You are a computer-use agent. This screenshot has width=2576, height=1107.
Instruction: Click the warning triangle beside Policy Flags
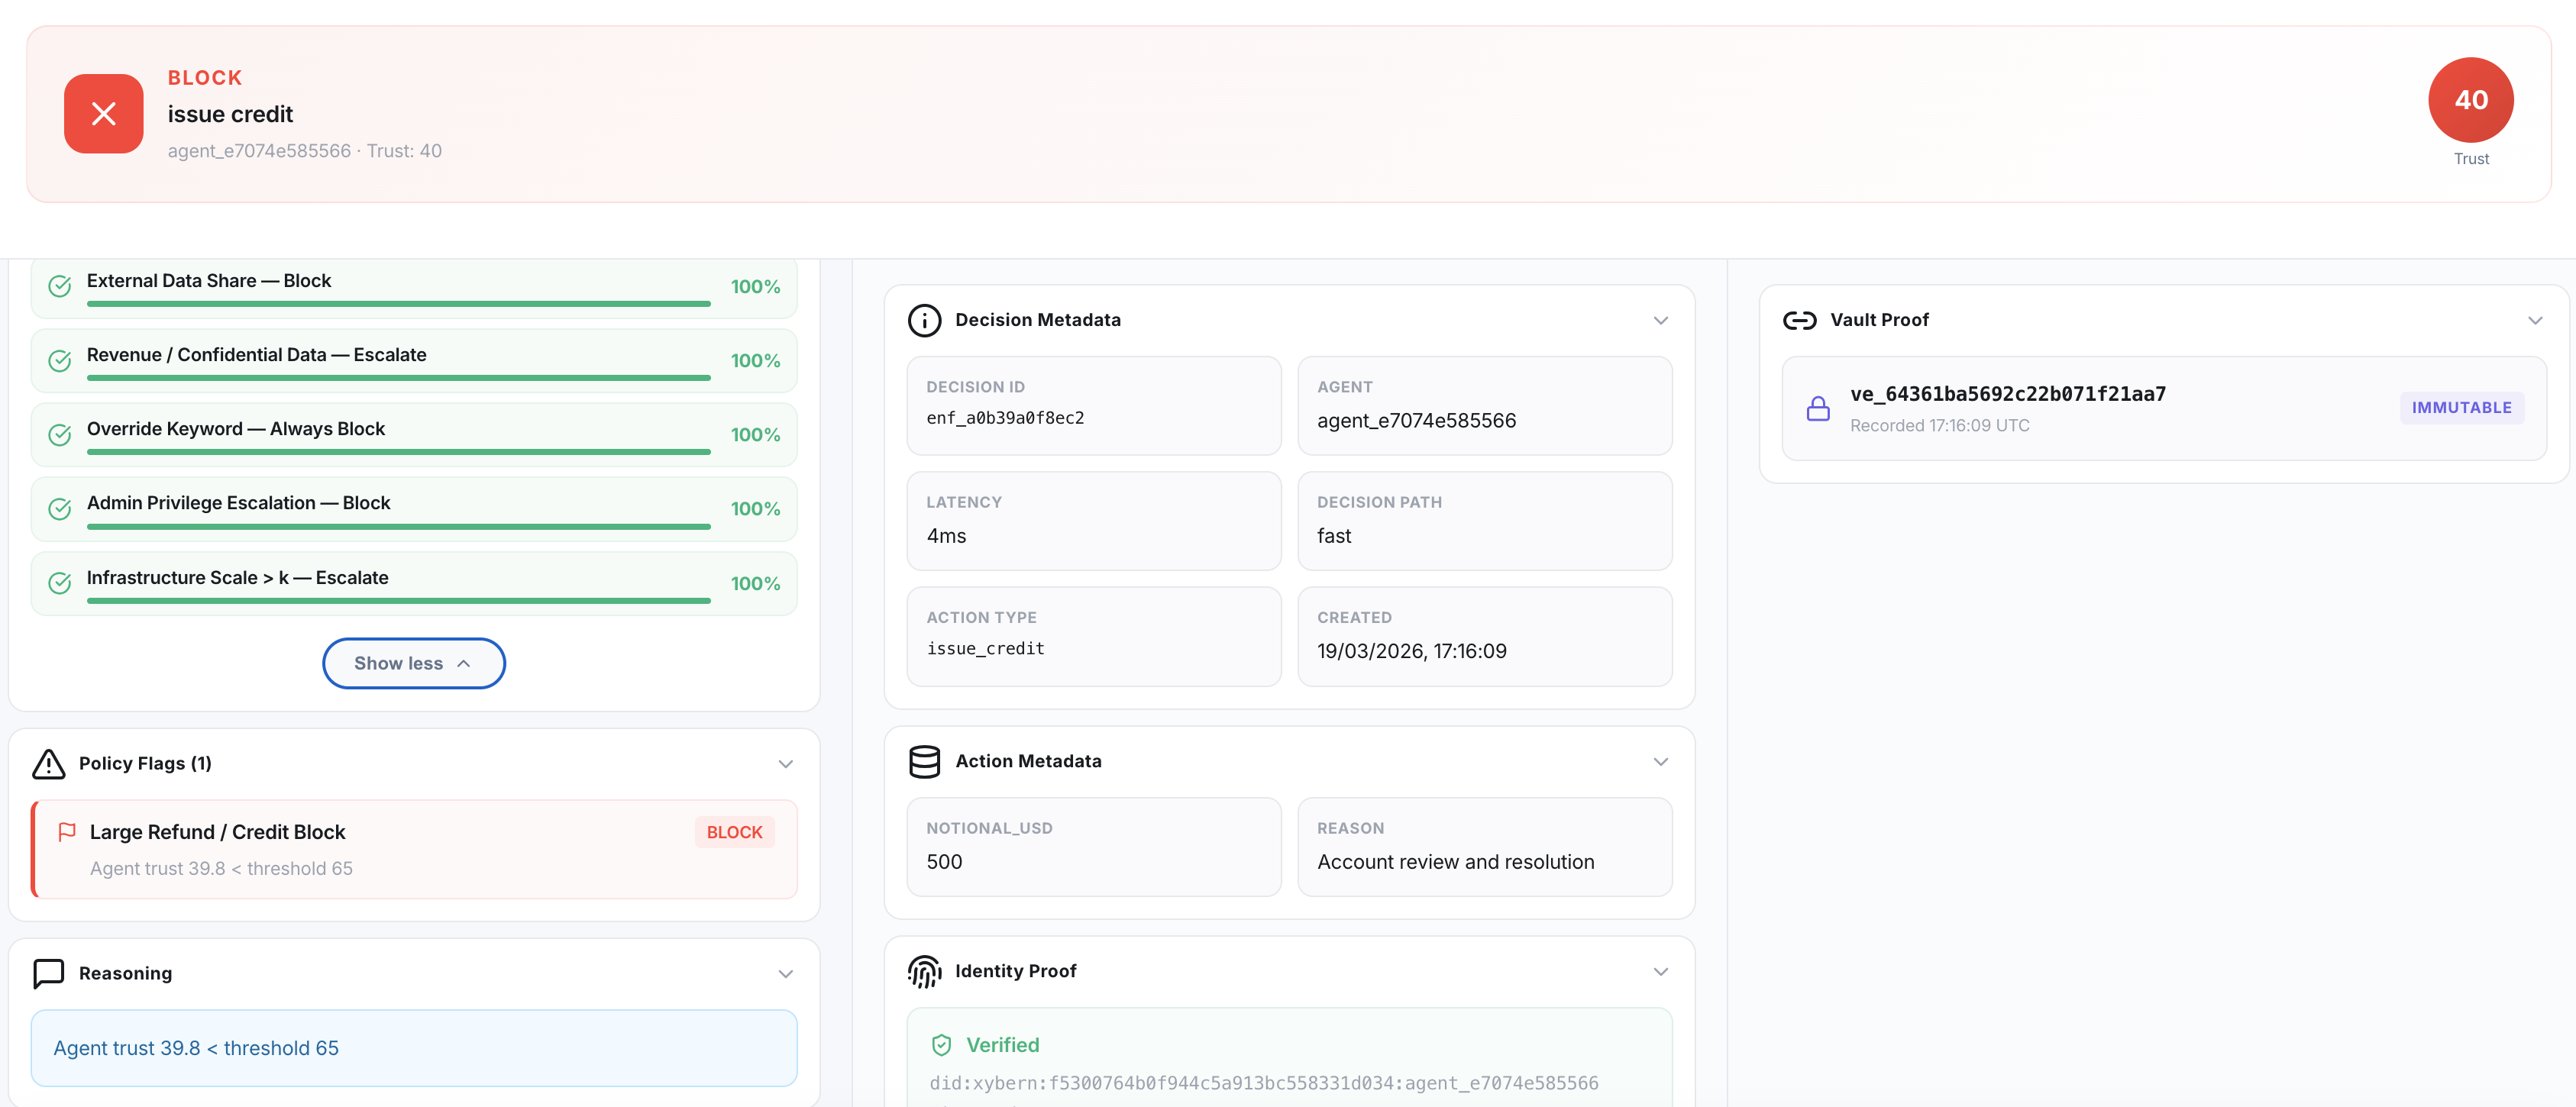coord(48,764)
